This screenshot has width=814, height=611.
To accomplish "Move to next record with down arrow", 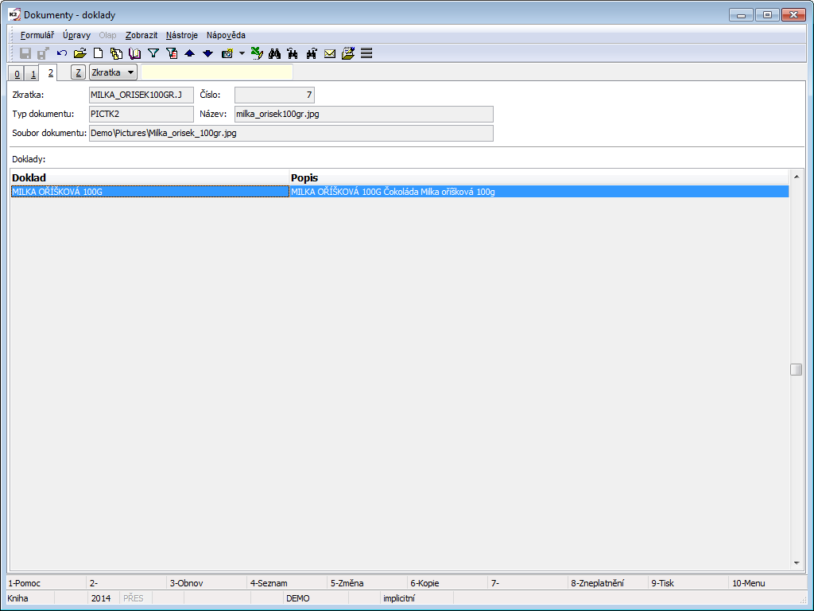I will click(x=207, y=53).
